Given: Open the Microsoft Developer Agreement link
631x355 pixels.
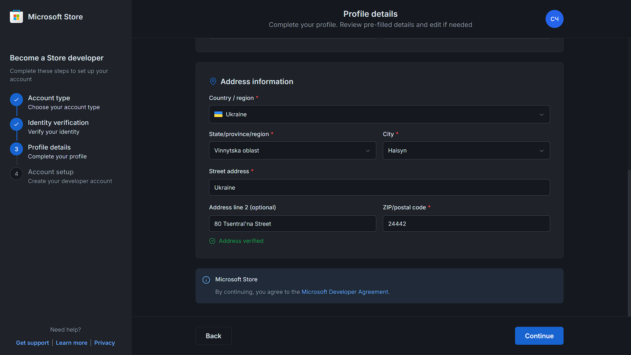Looking at the screenshot, I should pos(345,292).
